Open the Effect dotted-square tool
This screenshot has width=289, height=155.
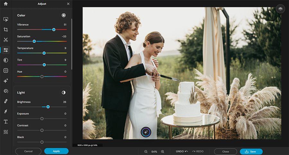click(x=6, y=70)
